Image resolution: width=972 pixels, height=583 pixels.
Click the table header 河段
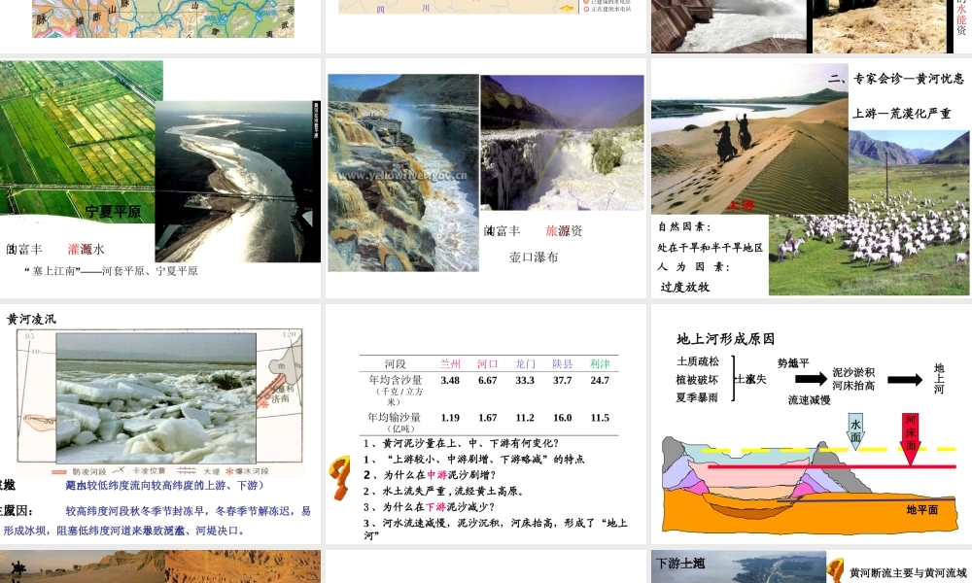click(395, 363)
